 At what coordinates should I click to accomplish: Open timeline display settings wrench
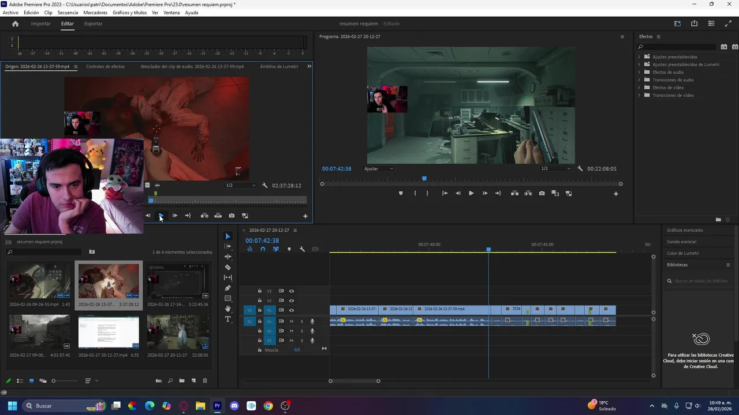click(x=302, y=250)
